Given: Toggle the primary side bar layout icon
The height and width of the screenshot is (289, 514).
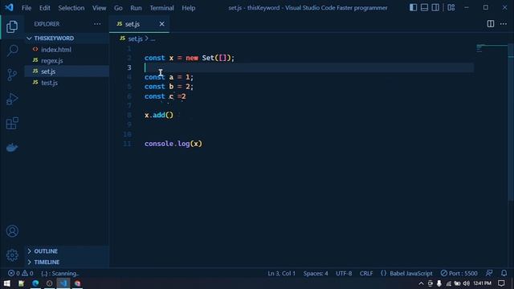Looking at the screenshot, I should pyautogui.click(x=413, y=7).
